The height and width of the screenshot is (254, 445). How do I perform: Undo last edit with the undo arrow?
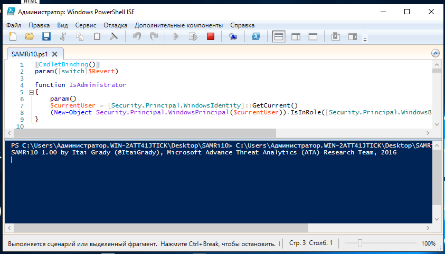click(137, 36)
